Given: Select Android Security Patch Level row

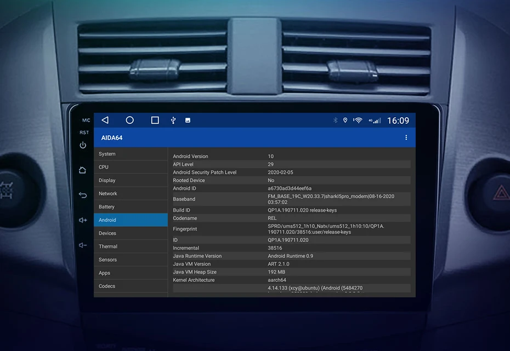Looking at the screenshot, I should [291, 172].
